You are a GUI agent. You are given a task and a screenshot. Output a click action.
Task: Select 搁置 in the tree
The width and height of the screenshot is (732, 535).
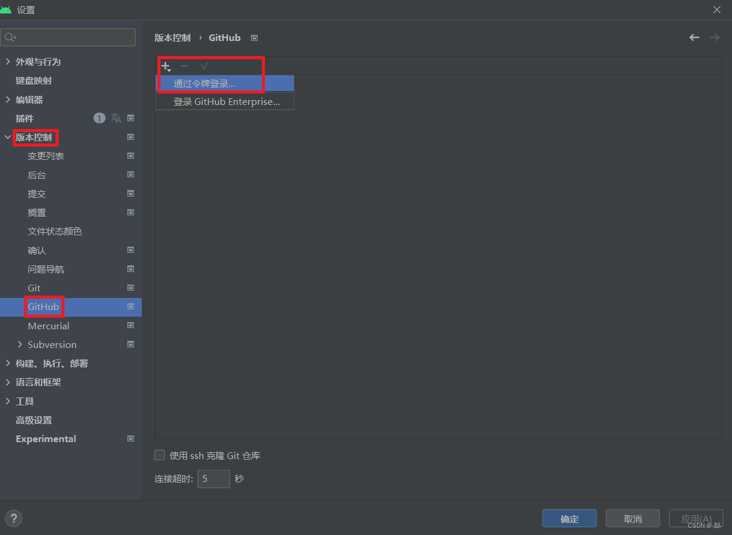37,212
